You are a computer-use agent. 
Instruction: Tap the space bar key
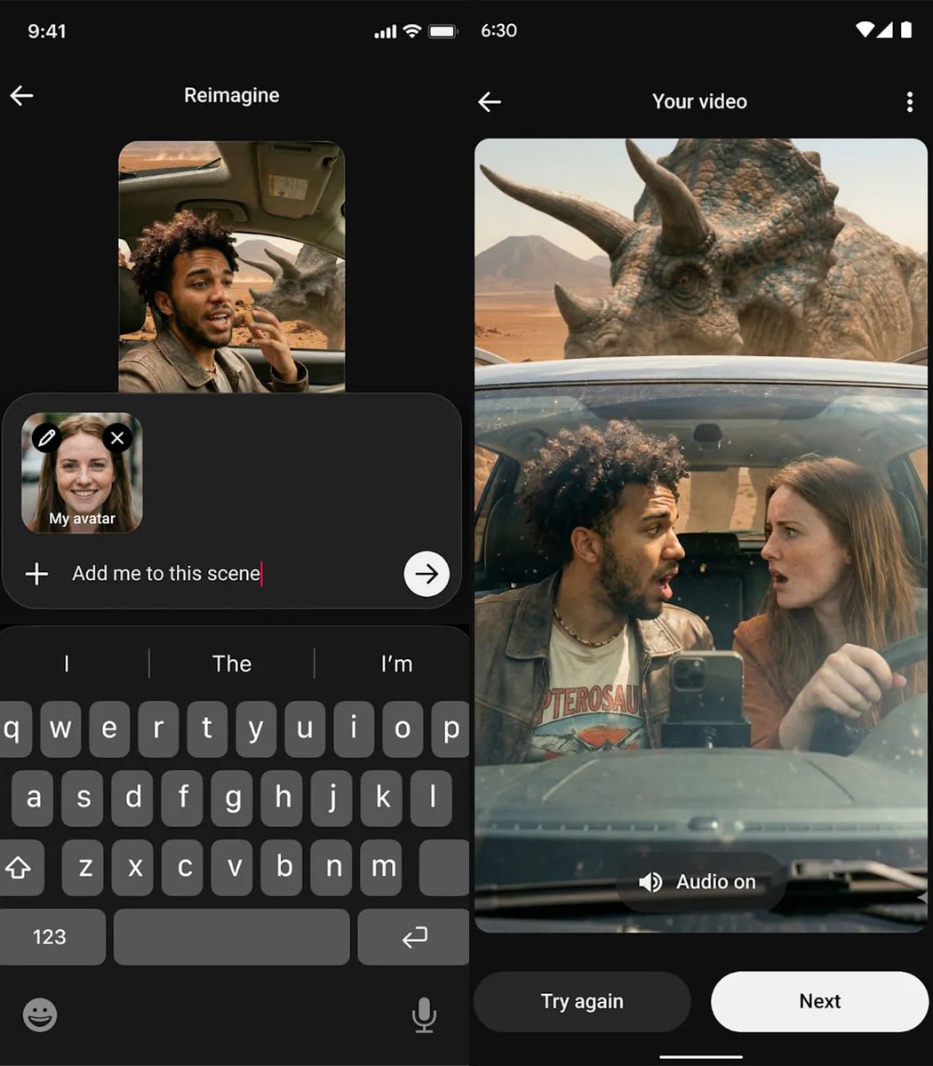(x=231, y=937)
